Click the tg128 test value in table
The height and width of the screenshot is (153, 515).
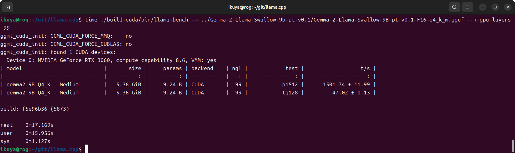[290, 93]
